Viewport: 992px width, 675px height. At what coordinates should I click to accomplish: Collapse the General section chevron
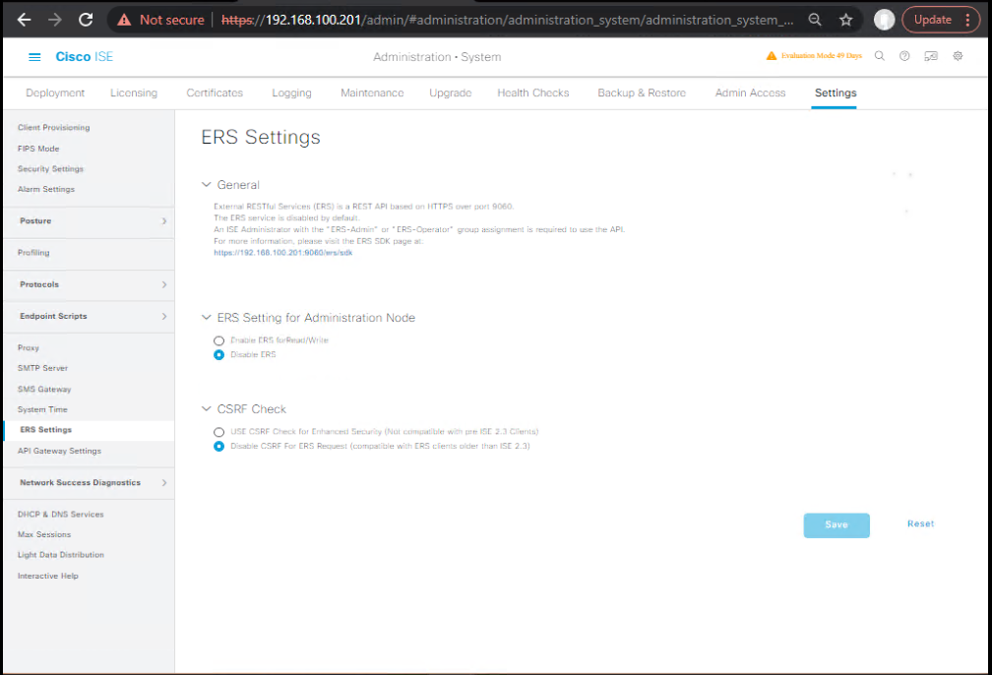coord(207,185)
